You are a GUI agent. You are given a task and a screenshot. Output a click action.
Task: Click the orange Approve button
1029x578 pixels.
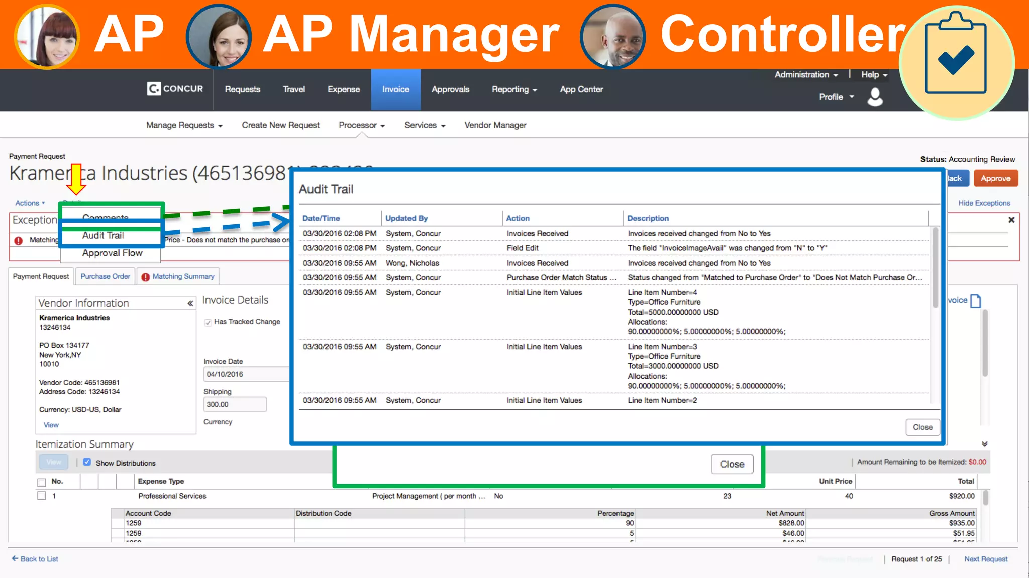(995, 178)
